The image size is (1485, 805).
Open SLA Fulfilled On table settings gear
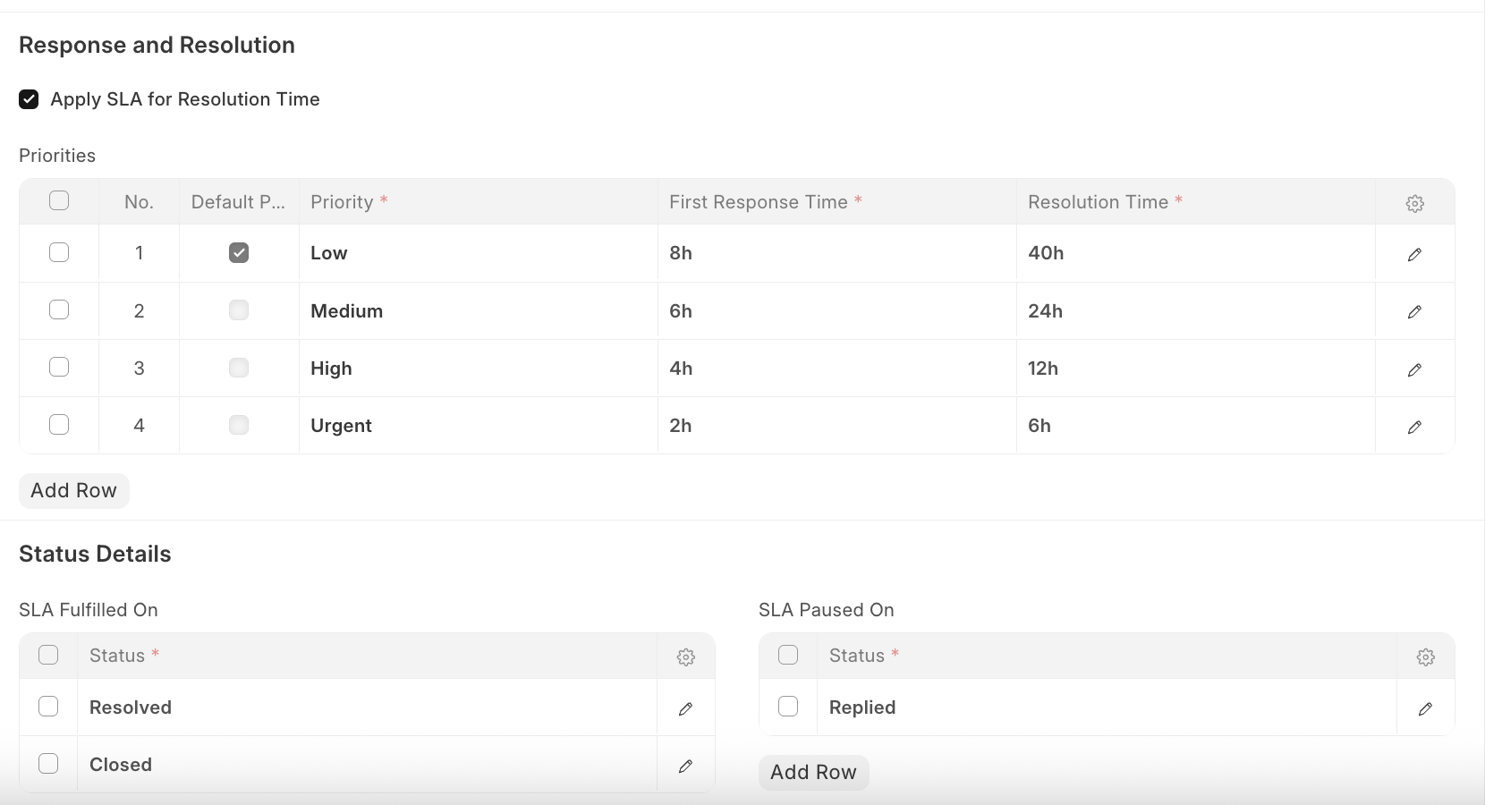[685, 657]
